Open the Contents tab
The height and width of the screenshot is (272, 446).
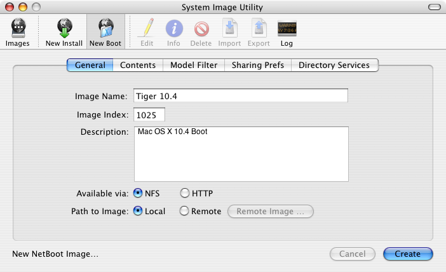138,65
